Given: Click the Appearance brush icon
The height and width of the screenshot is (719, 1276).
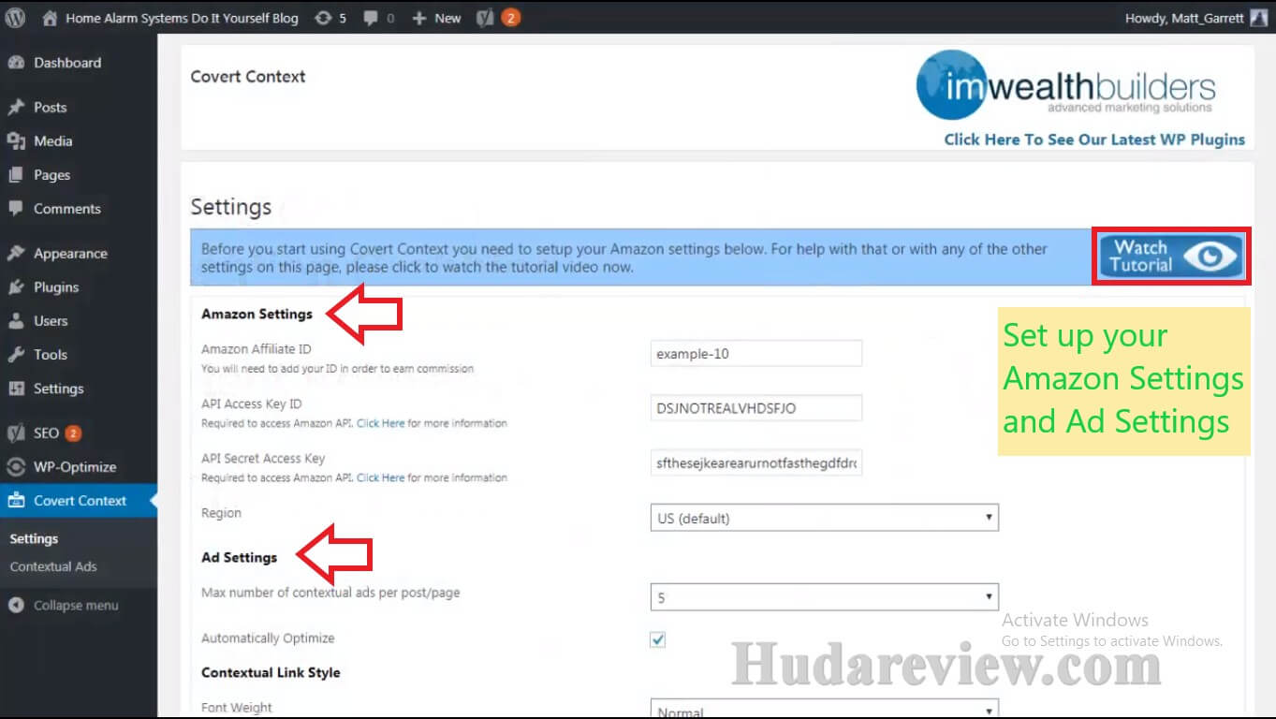Looking at the screenshot, I should click(16, 254).
